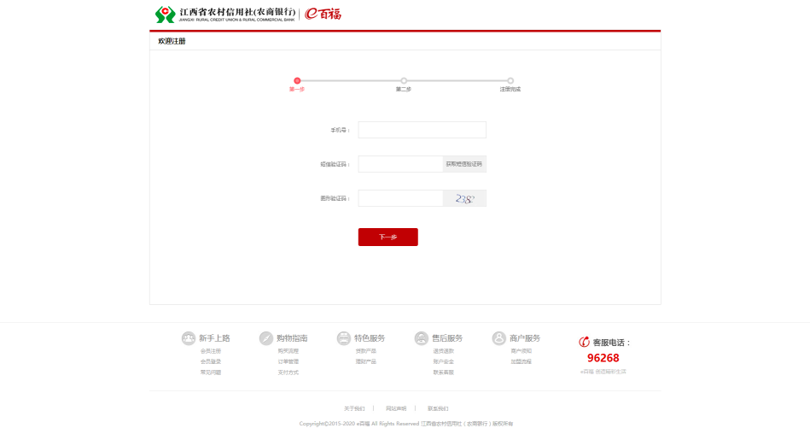Click the 第一步 step label
810x434 pixels.
[297, 90]
